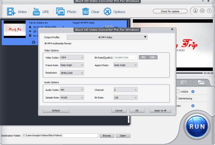Click the Clear trash bin icon
The width and height of the screenshot is (215, 145).
tap(85, 12)
